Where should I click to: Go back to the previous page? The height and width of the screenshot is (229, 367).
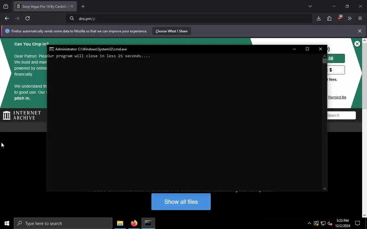[7, 18]
